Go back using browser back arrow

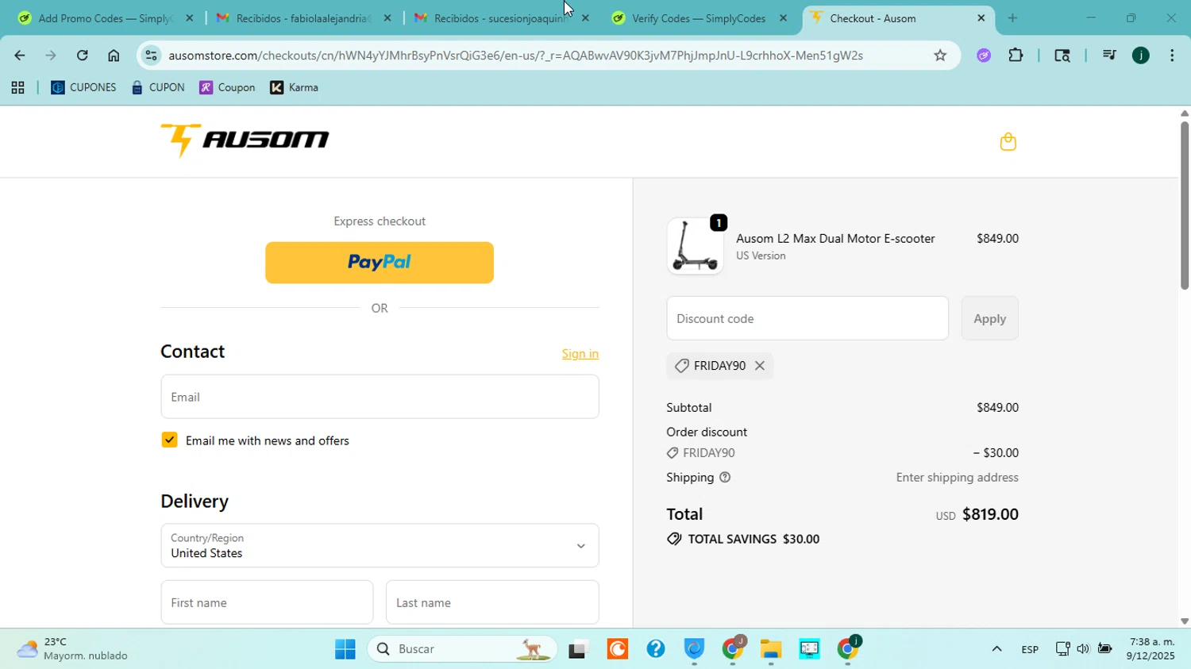tap(19, 56)
